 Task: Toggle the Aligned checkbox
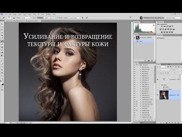[57, 18]
